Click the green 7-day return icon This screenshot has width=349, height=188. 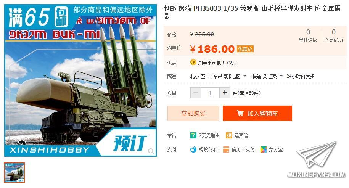click(x=193, y=135)
